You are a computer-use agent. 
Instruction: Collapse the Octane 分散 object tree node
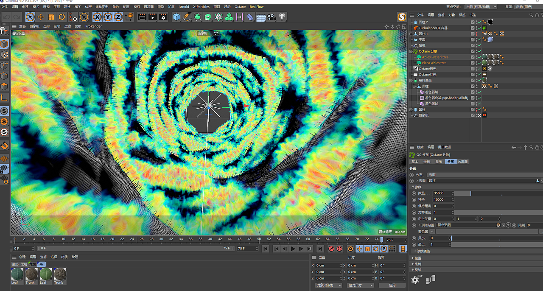[411, 51]
